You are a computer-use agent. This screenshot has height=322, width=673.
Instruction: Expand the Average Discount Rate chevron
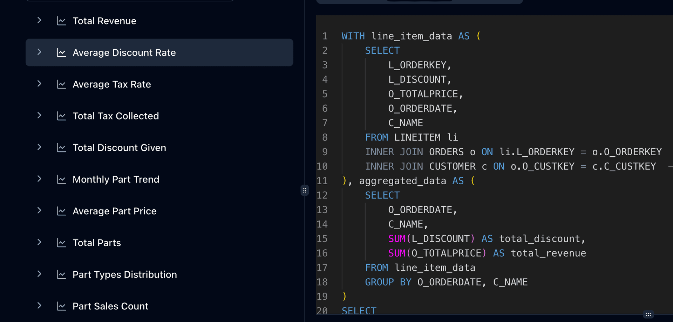point(39,52)
